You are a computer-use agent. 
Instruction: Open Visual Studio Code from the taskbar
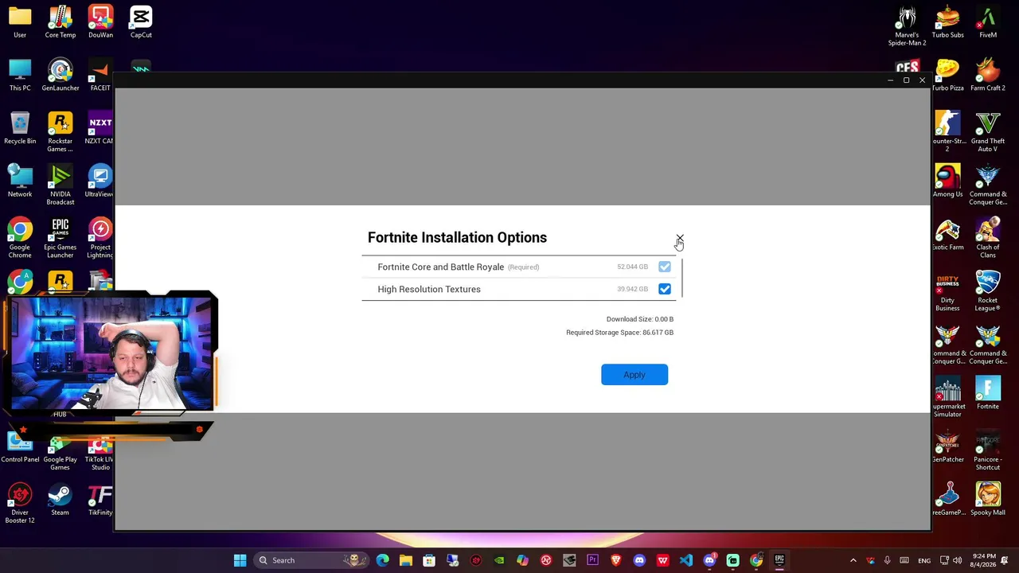tap(686, 560)
